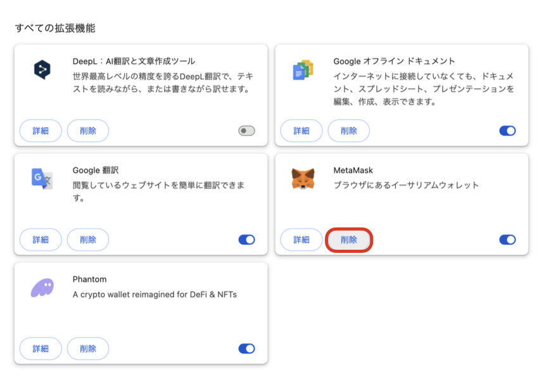This screenshot has width=551, height=379.
Task: Delete Google オフライン ドキュメント via 削除
Action: [348, 131]
